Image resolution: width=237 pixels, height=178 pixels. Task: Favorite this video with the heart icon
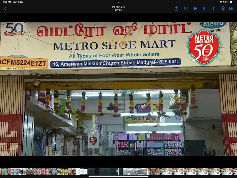186,9
